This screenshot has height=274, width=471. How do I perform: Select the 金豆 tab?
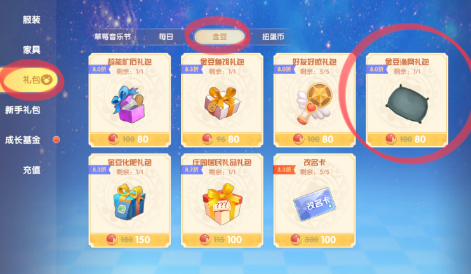[x=219, y=37]
